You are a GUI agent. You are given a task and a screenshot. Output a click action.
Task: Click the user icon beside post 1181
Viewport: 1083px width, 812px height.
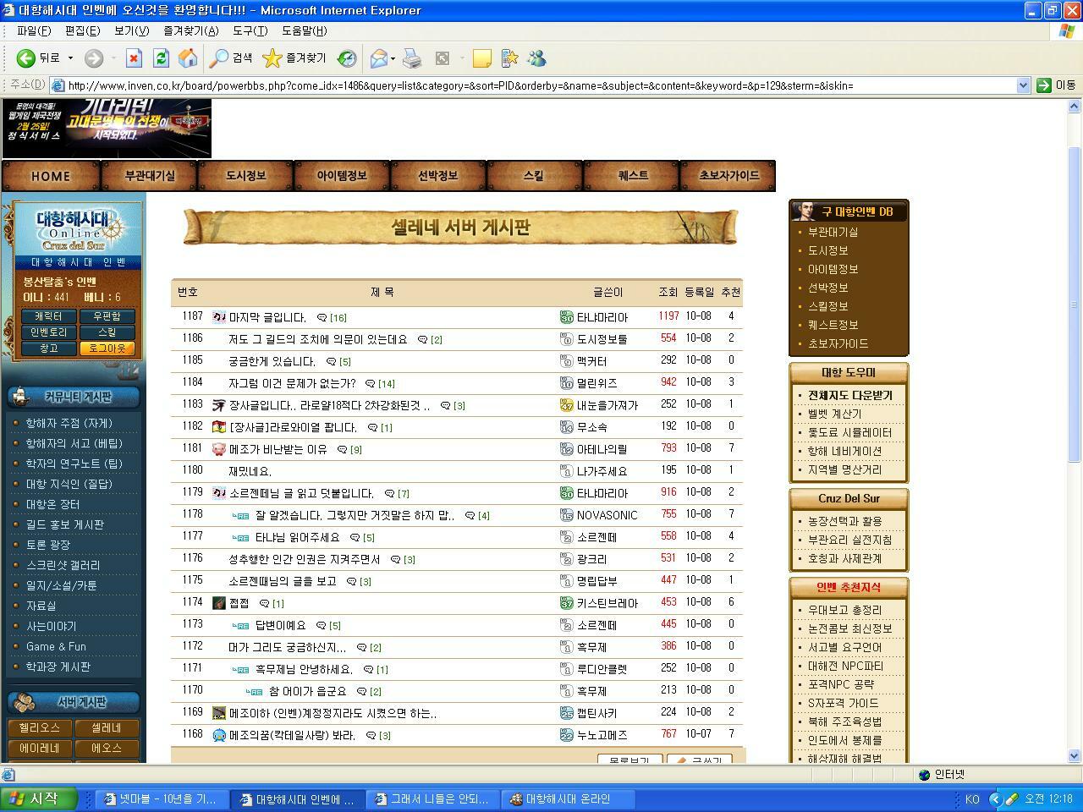click(219, 449)
